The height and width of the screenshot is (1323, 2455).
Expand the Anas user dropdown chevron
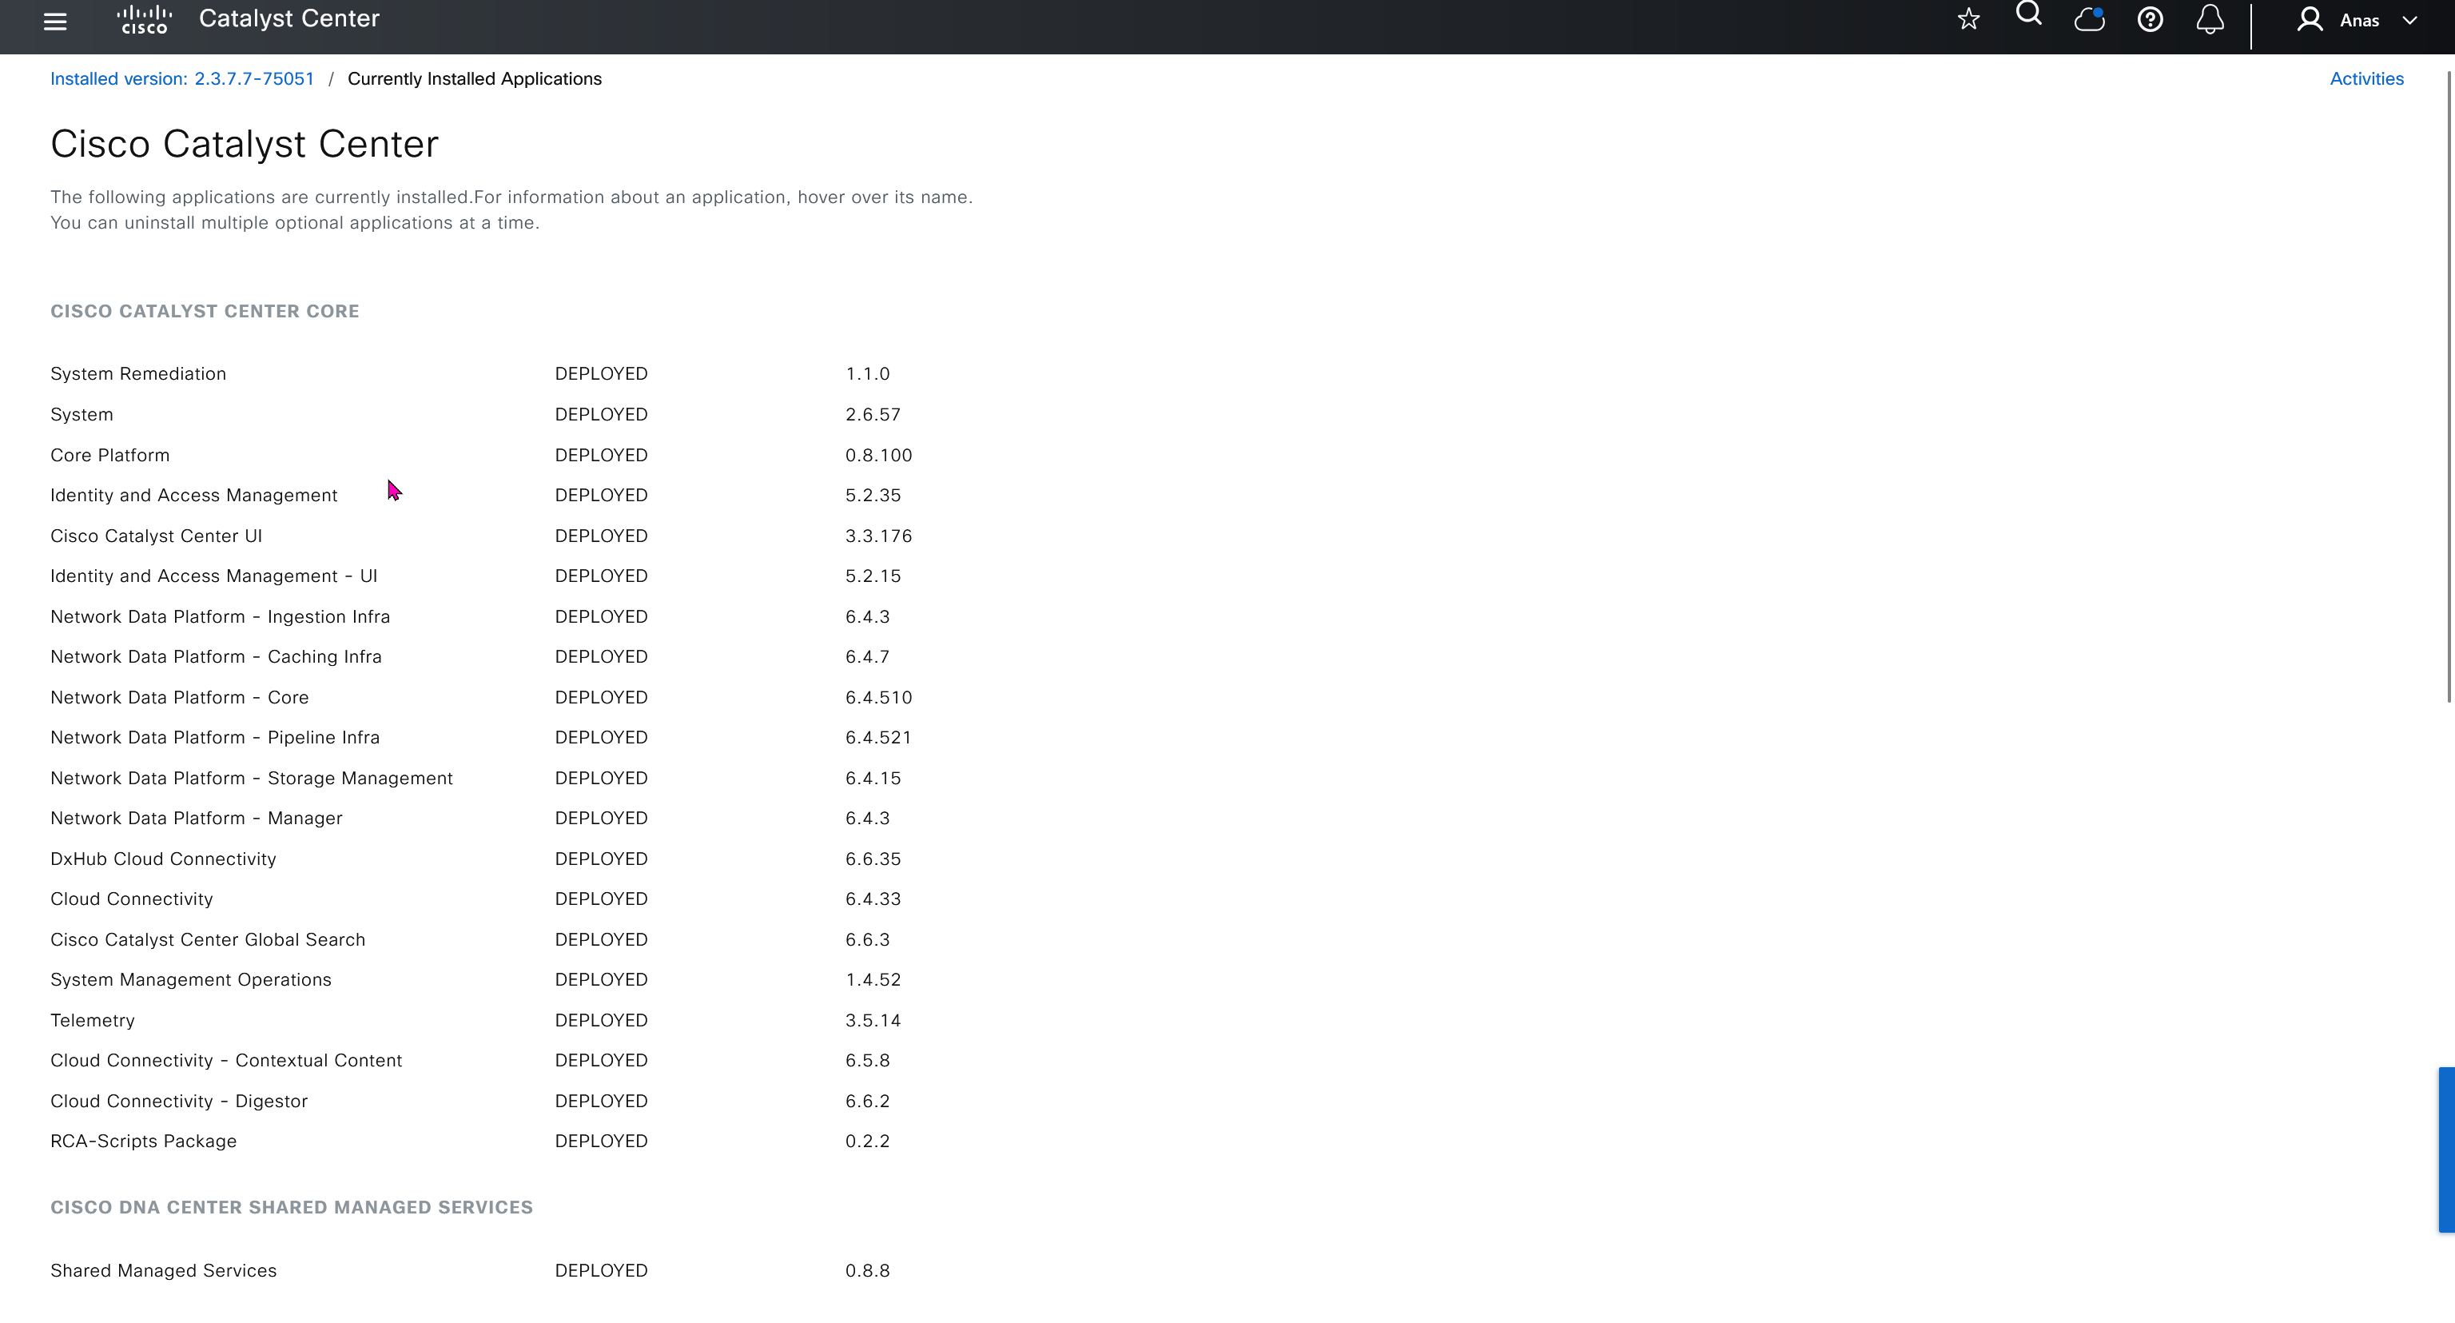[x=2410, y=20]
